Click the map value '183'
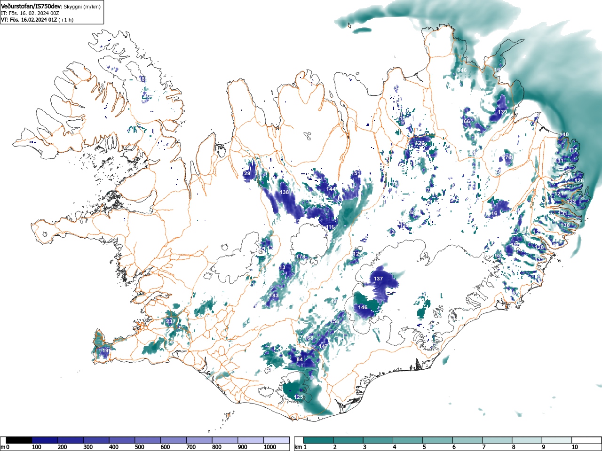This screenshot has width=602, height=451. coord(274,296)
